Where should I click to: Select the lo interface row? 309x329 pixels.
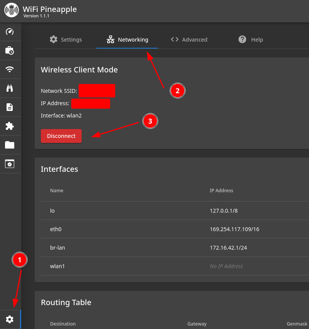pyautogui.click(x=52, y=211)
